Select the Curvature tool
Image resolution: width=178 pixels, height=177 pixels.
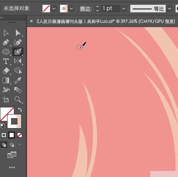18,42
